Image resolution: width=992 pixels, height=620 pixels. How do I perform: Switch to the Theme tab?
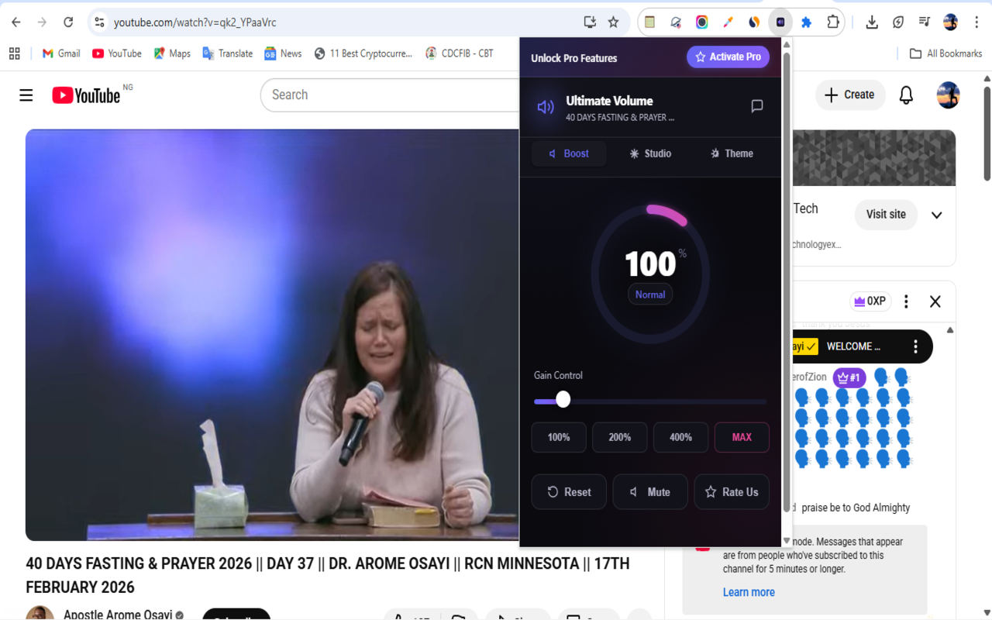coord(731,153)
